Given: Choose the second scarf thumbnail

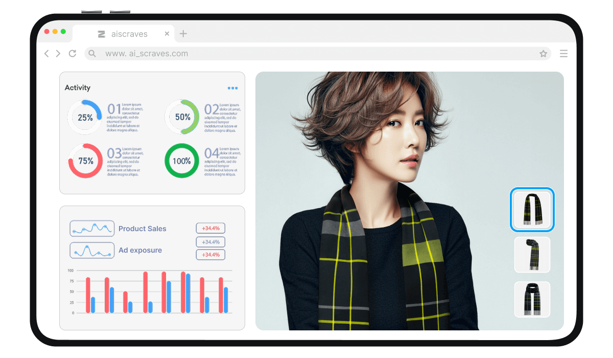Looking at the screenshot, I should [532, 254].
